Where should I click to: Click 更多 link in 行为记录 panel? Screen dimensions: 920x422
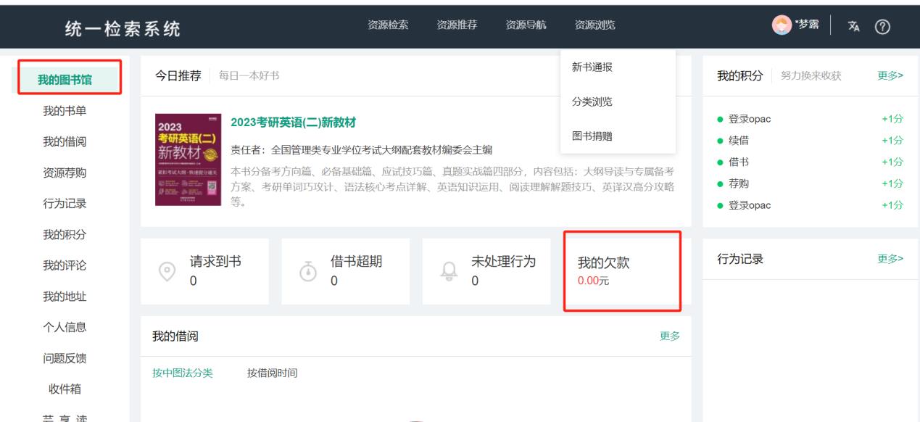tap(890, 260)
